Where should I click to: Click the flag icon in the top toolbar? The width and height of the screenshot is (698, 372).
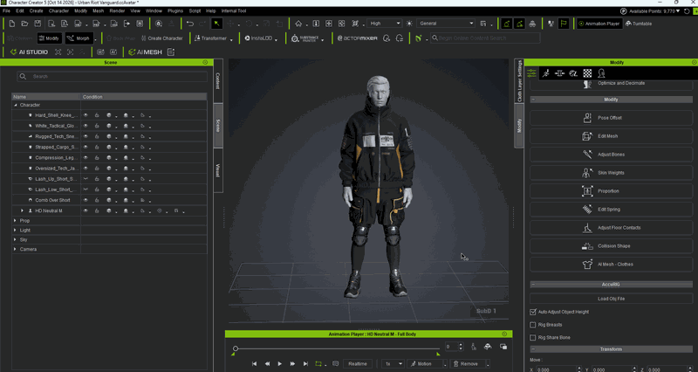(564, 24)
